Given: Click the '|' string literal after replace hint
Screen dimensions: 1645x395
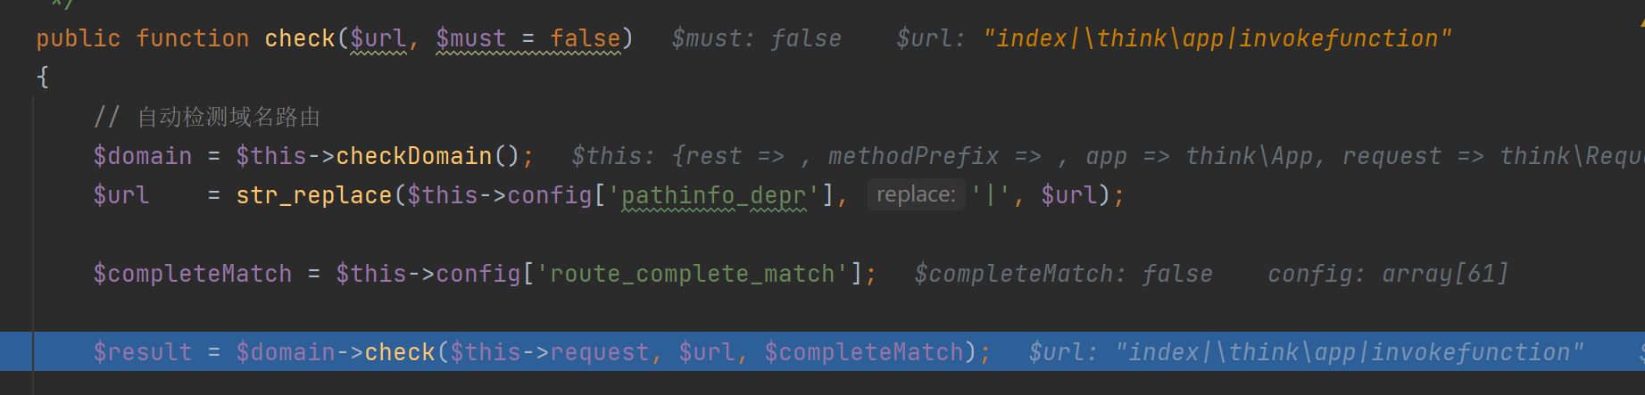Looking at the screenshot, I should (x=990, y=195).
